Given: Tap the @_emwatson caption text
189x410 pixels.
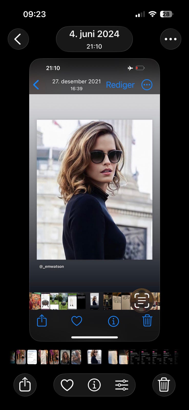Looking at the screenshot, I should (x=51, y=266).
